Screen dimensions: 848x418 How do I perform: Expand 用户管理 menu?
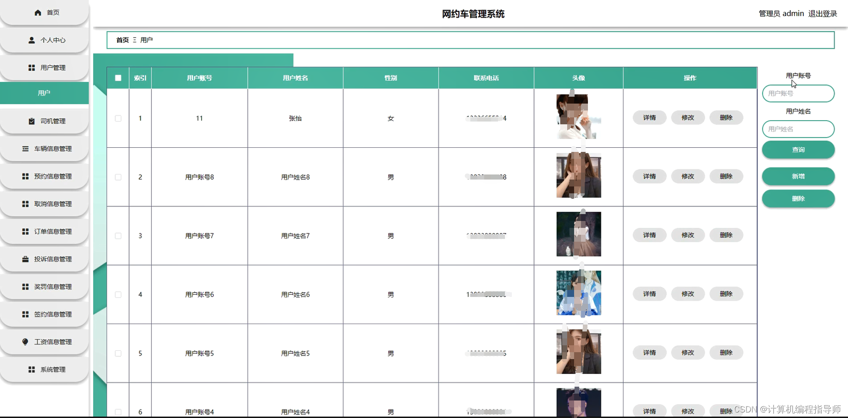click(44, 68)
